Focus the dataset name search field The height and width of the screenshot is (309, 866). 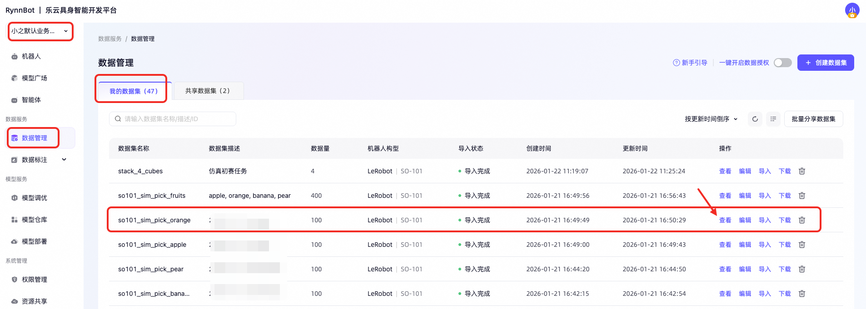coord(173,119)
